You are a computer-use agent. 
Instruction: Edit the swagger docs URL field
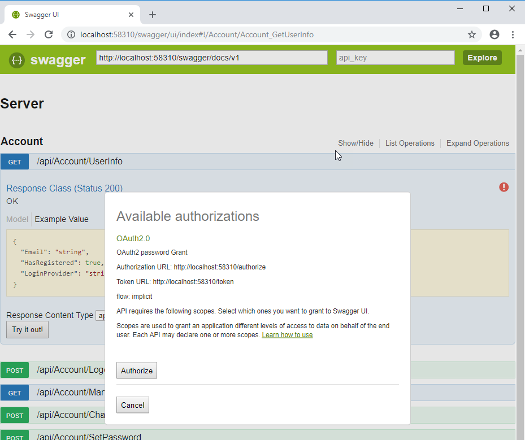(211, 58)
